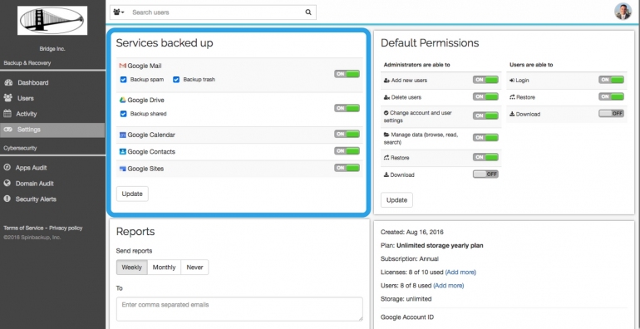Click the Activity calendar icon in sidebar
Image resolution: width=640 pixels, height=329 pixels.
click(7, 114)
